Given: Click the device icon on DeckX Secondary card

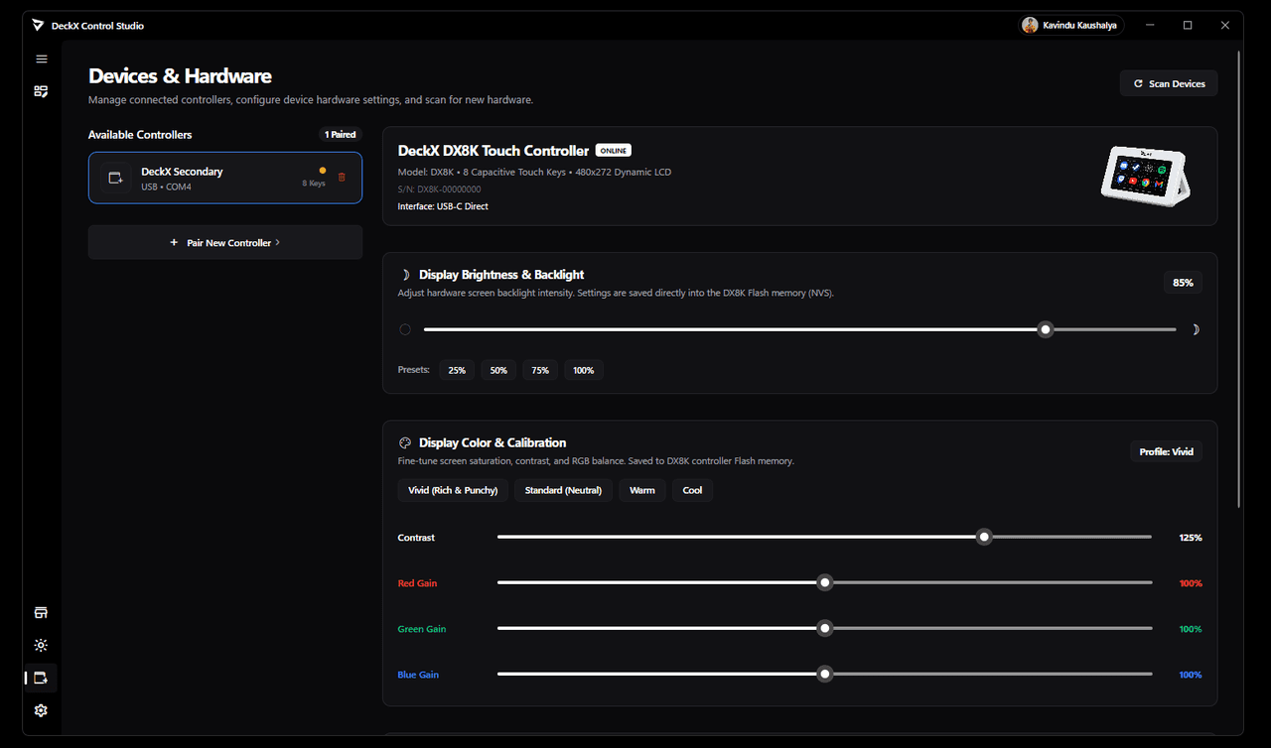Looking at the screenshot, I should [115, 178].
